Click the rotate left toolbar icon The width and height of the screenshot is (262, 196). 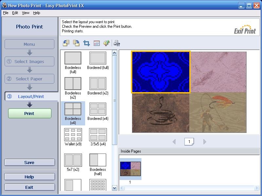click(x=66, y=43)
